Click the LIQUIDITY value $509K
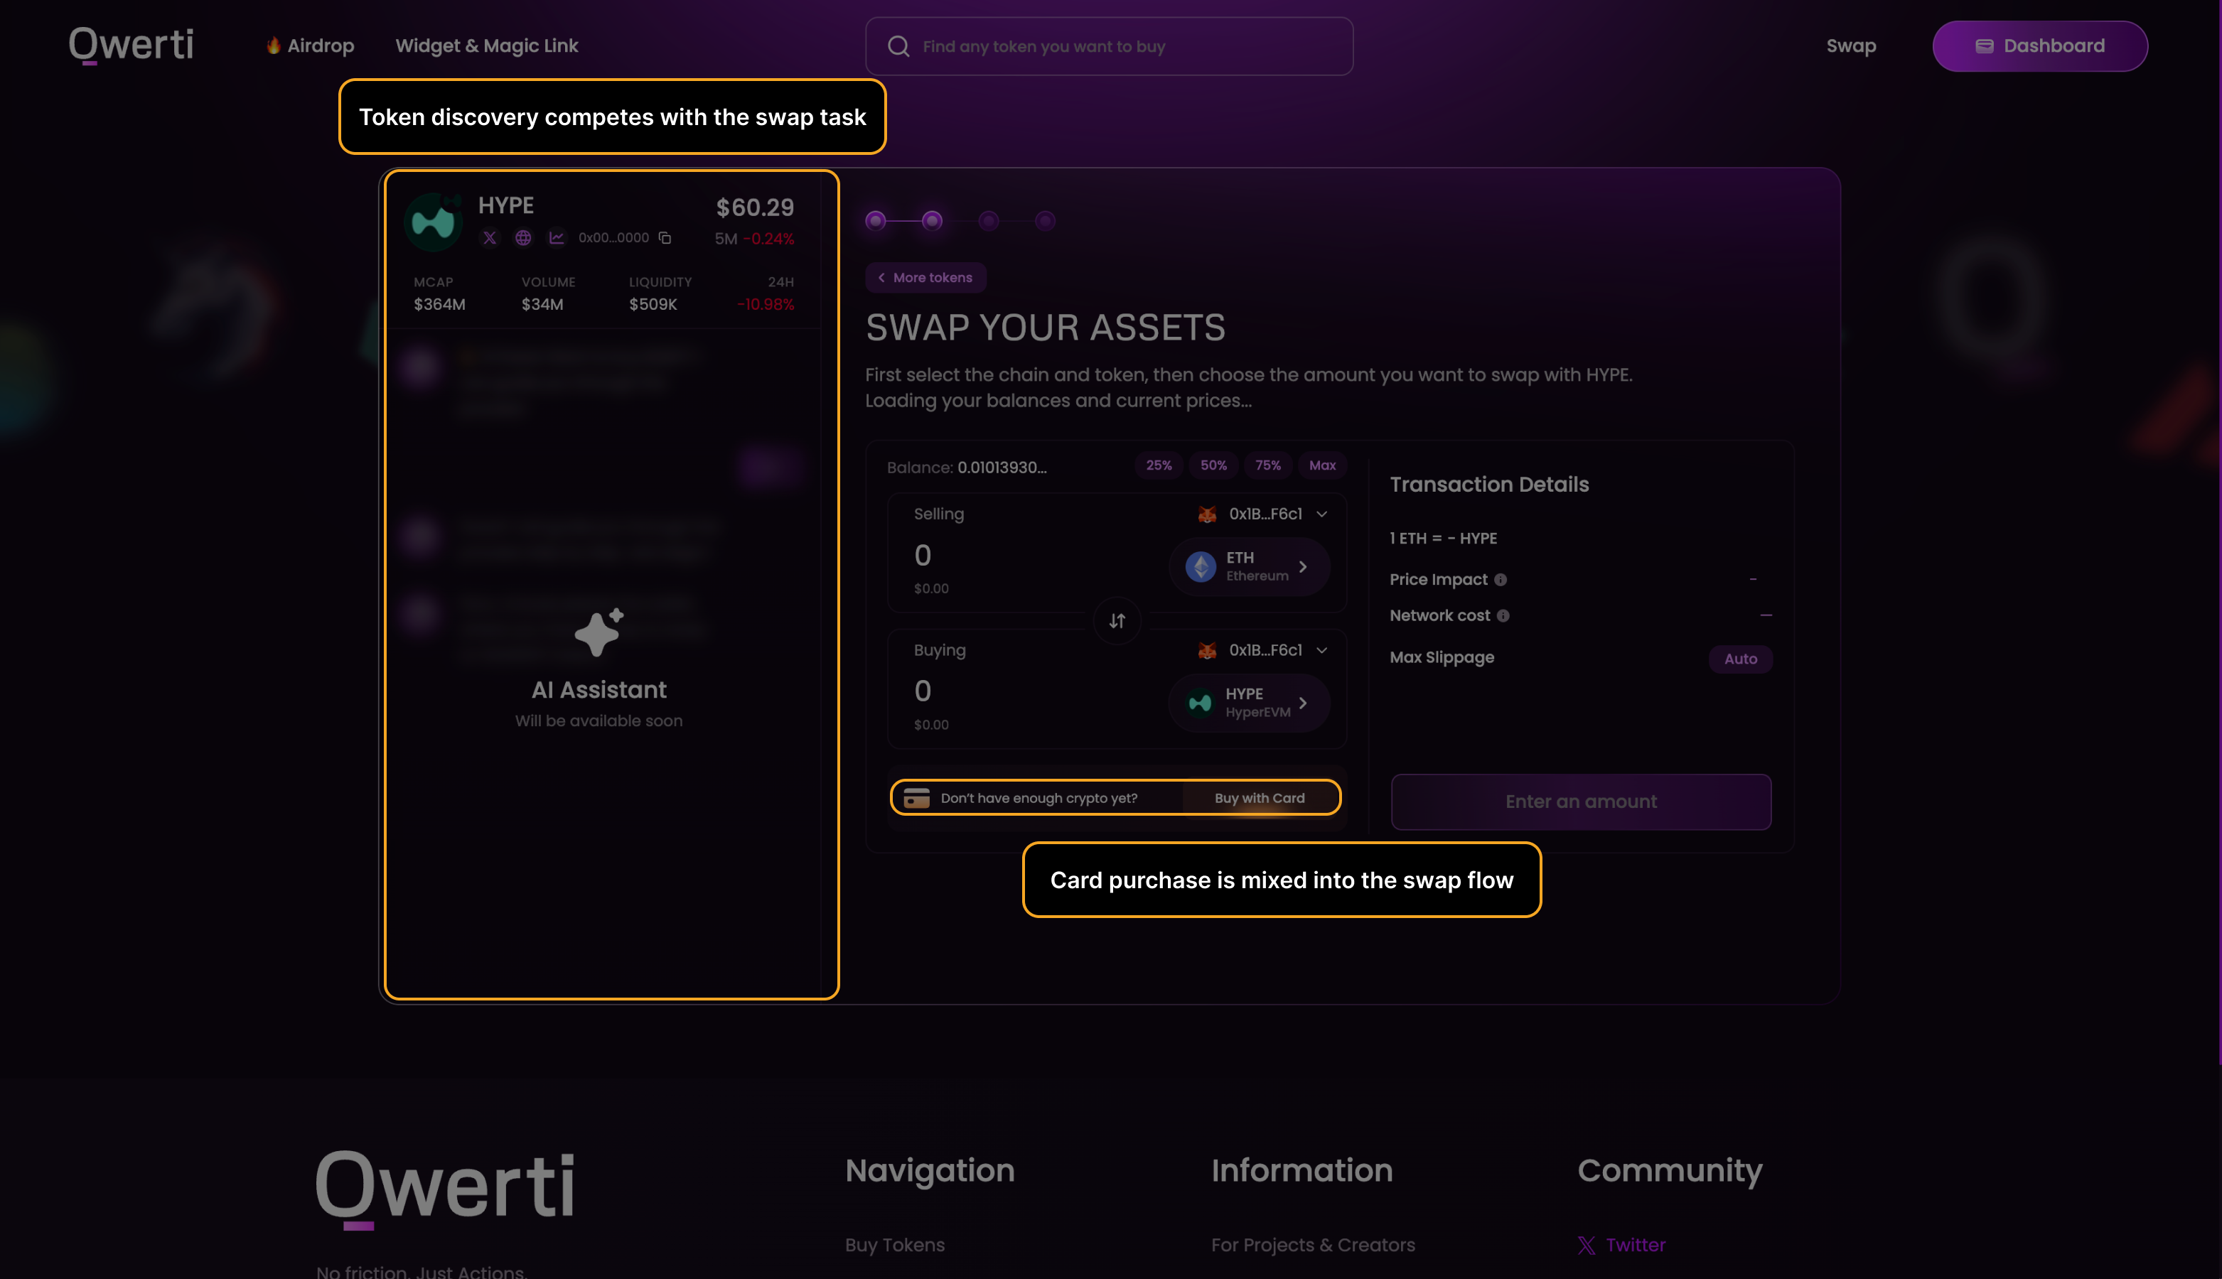2222x1279 pixels. (x=653, y=304)
